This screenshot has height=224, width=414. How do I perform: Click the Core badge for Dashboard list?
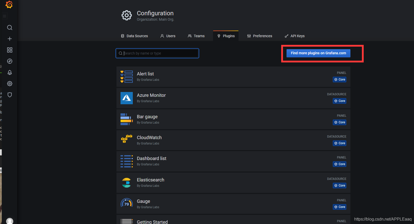pyautogui.click(x=340, y=164)
